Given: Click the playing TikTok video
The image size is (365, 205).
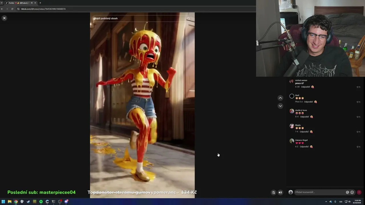Looking at the screenshot, I should click(142, 105).
